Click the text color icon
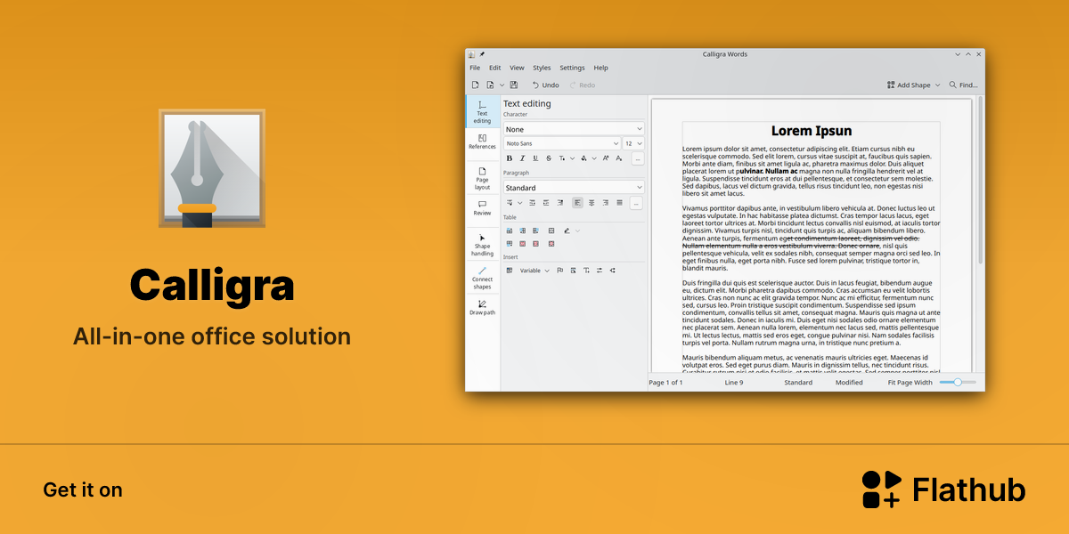 tap(562, 158)
